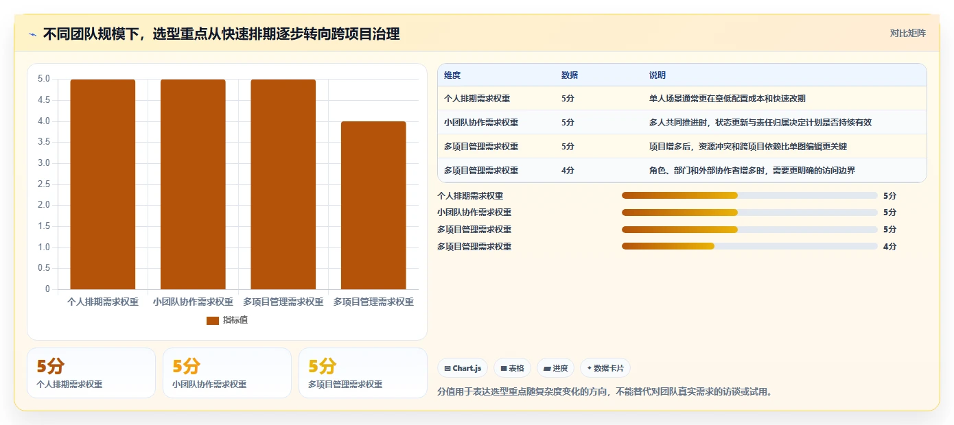This screenshot has height=425, width=954.
Task: Click the 小团队协作需求权重 label beside its progress bar
Action: tap(474, 212)
